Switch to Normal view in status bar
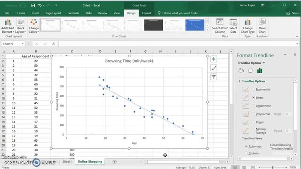The image size is (301, 169). [x=235, y=167]
